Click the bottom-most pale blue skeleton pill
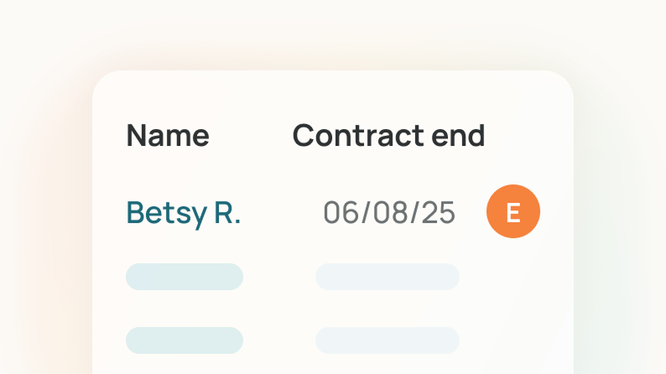 tap(388, 340)
